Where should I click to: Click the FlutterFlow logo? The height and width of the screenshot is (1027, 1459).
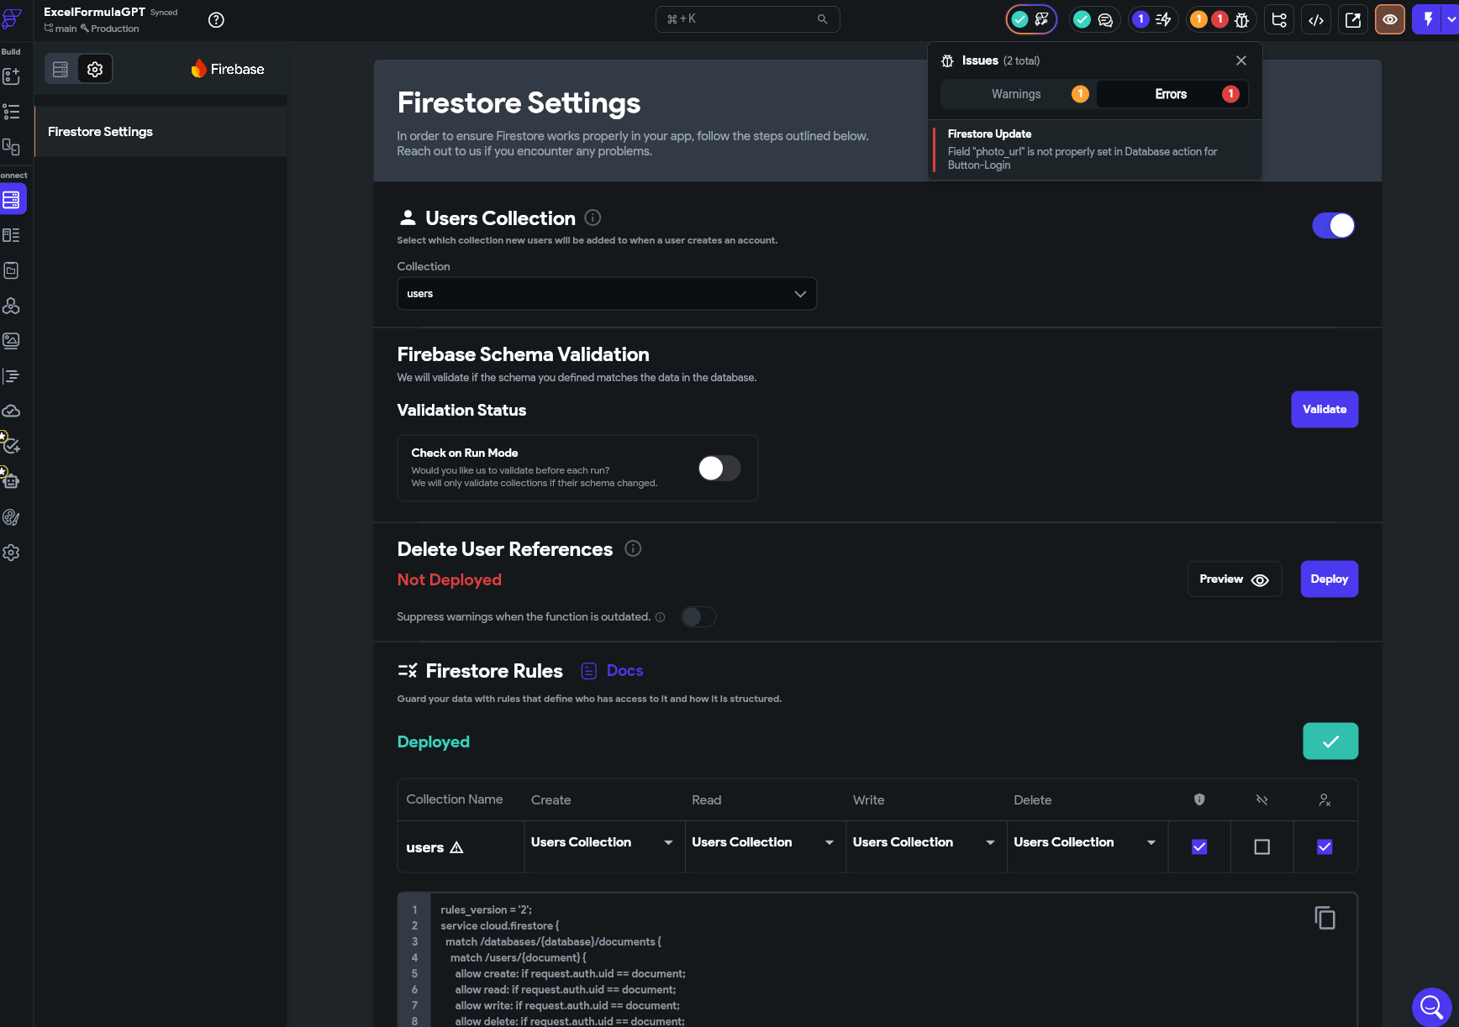coord(12,18)
